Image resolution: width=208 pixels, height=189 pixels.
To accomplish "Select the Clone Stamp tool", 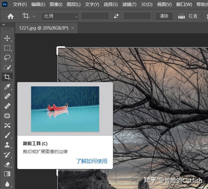I will click(x=7, y=145).
